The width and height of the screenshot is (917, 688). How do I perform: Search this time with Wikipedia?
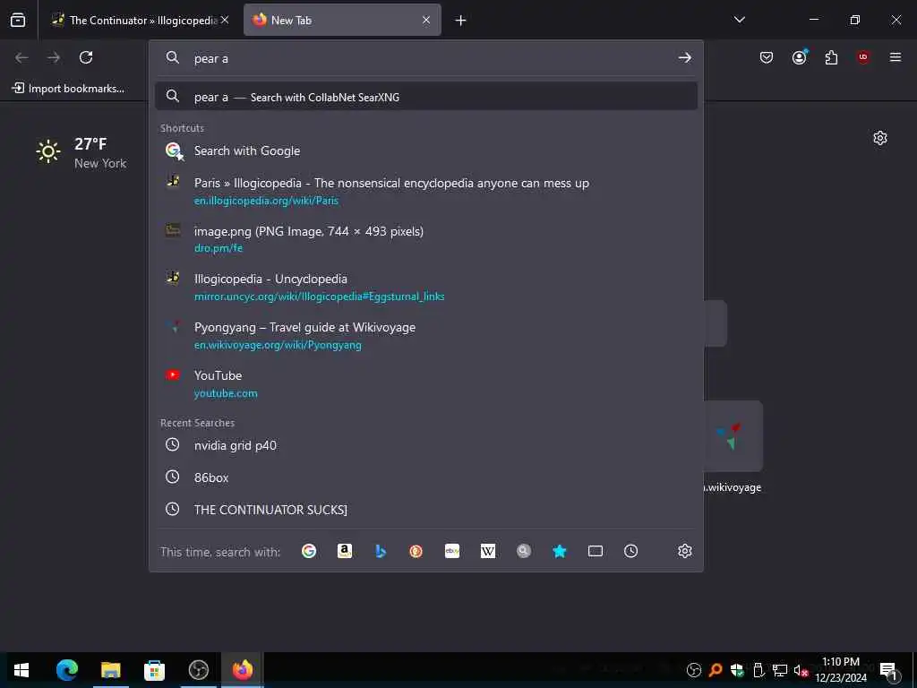(488, 551)
